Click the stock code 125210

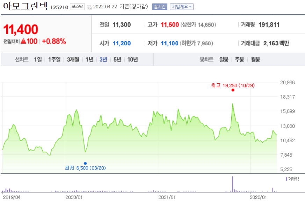click(x=59, y=7)
